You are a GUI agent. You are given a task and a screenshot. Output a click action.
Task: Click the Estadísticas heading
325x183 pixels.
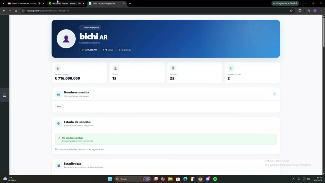(x=72, y=164)
